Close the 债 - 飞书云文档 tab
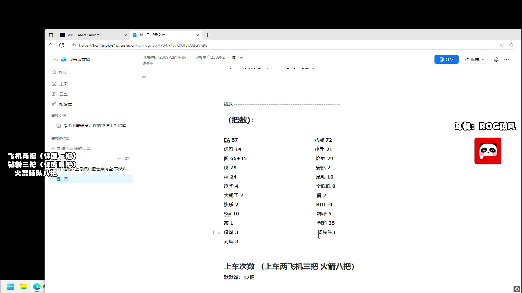 (x=198, y=35)
